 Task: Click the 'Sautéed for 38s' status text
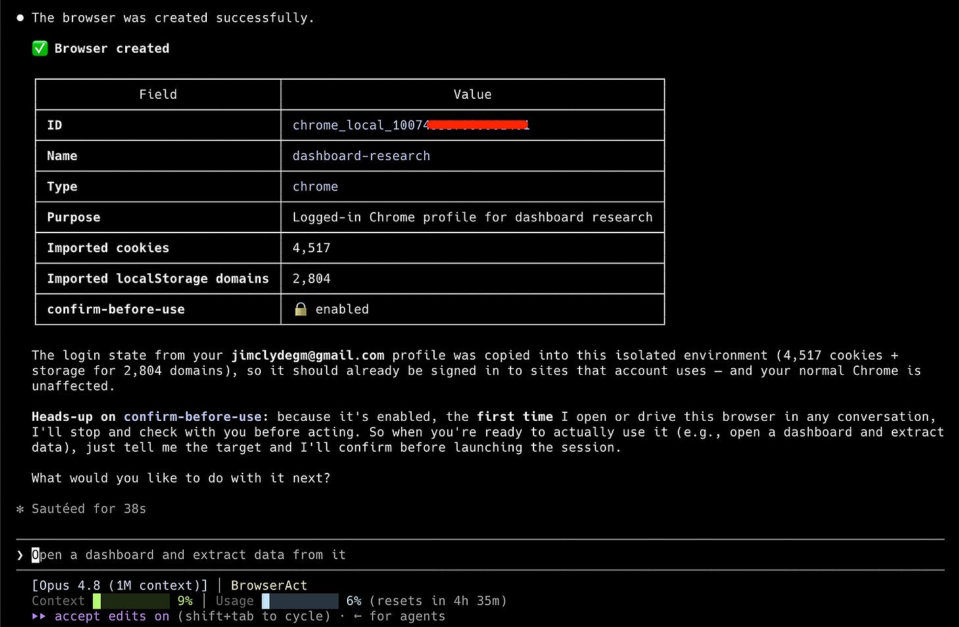coord(89,509)
